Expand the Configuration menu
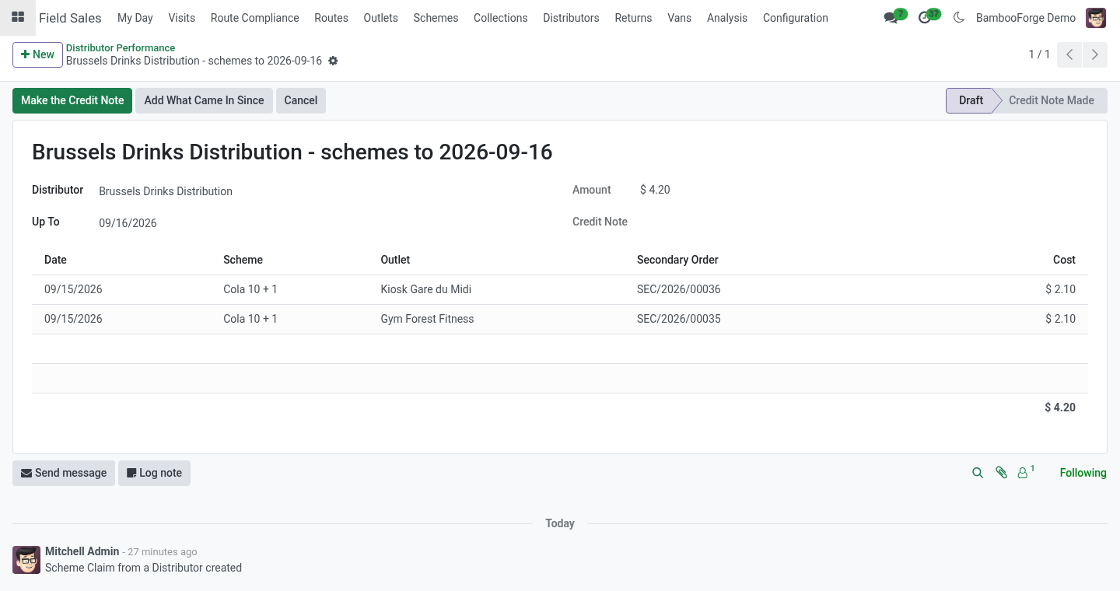The image size is (1120, 591). [x=796, y=18]
